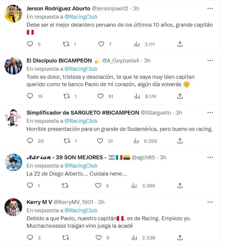Image resolution: width=225 pixels, height=246 pixels.
Task: Open the @RacingClub mention in @agch85's reply
Action: coord(81,166)
